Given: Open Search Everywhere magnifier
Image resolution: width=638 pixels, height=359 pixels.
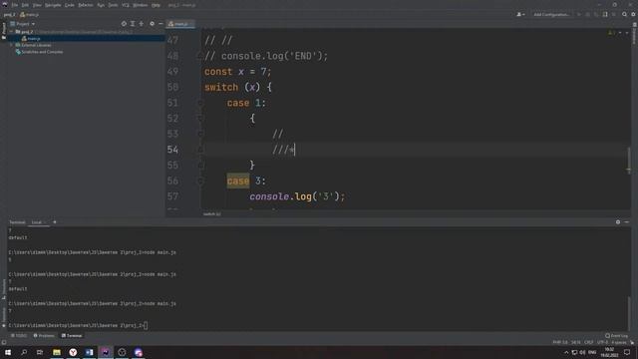Looking at the screenshot, I should coord(624,14).
